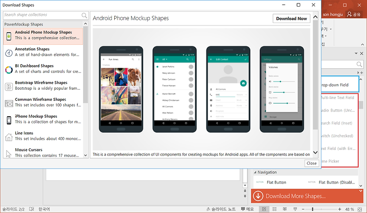Click the Close button in dialog
The image size is (367, 213).
pyautogui.click(x=311, y=163)
